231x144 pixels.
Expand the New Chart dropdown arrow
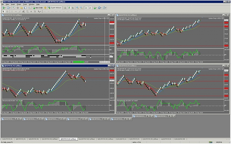[5, 8]
